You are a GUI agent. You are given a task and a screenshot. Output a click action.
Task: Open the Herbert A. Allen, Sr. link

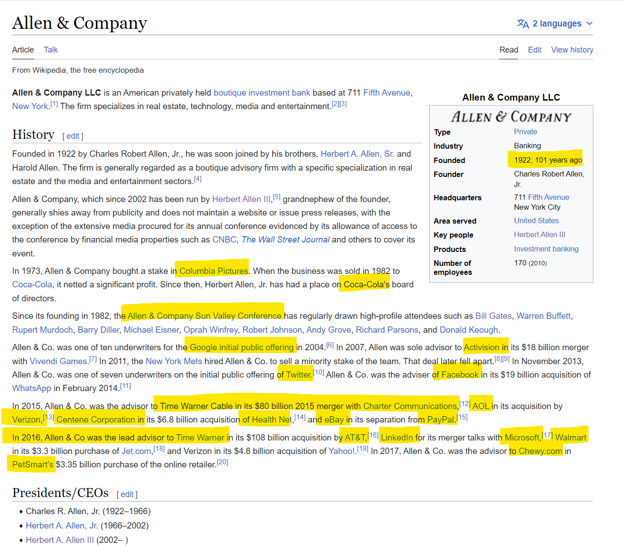coord(357,154)
